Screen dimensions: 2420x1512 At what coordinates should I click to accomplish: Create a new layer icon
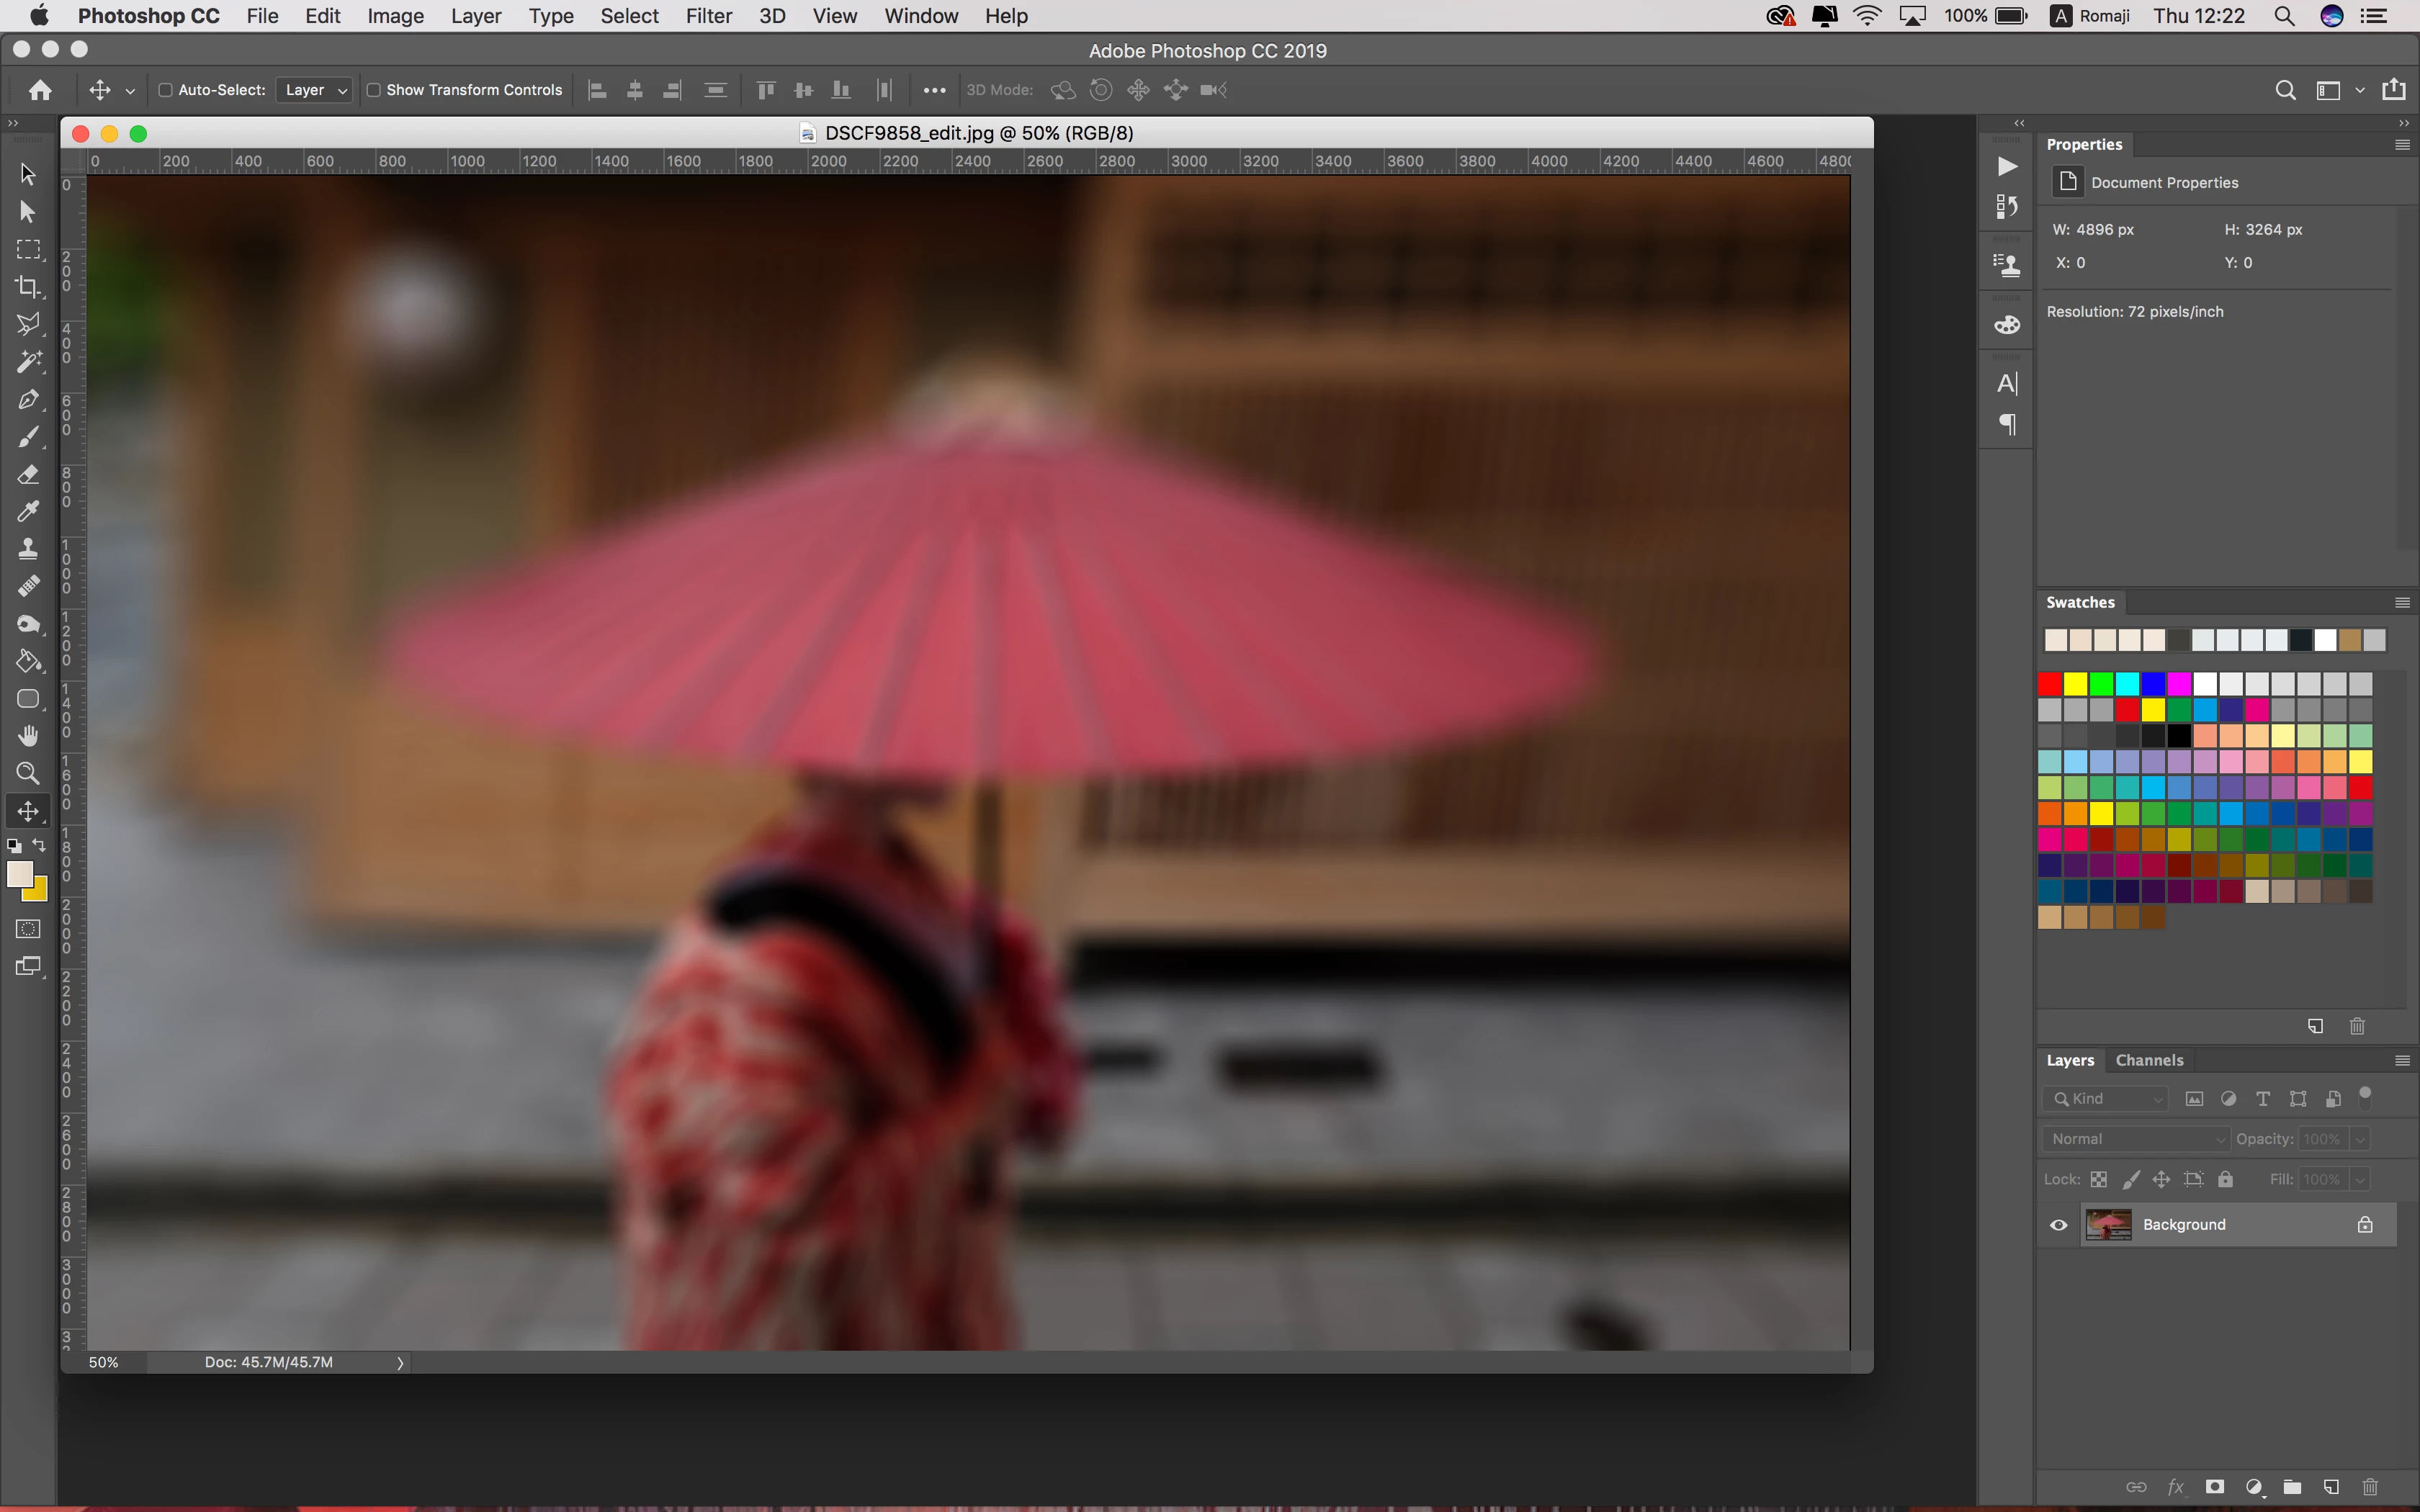pyautogui.click(x=2331, y=1486)
